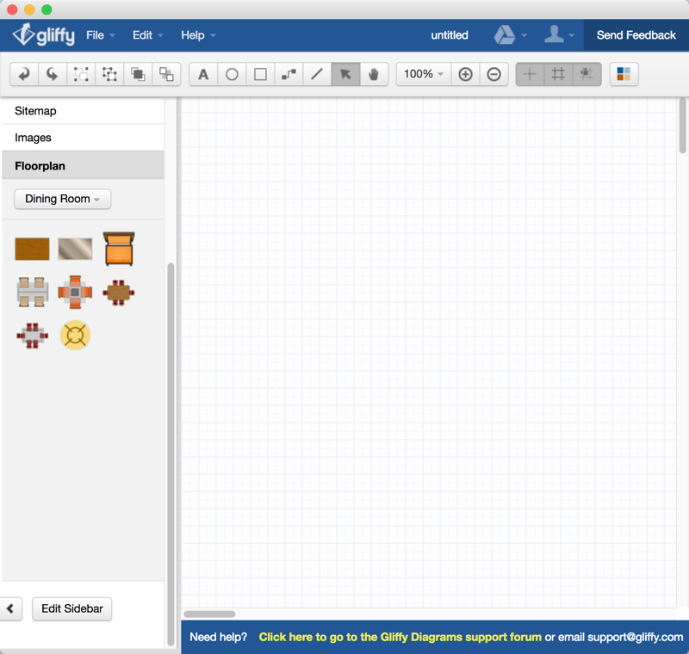This screenshot has height=654, width=689.
Task: Select the brown round-edged table with red chairs
Action: (x=119, y=293)
